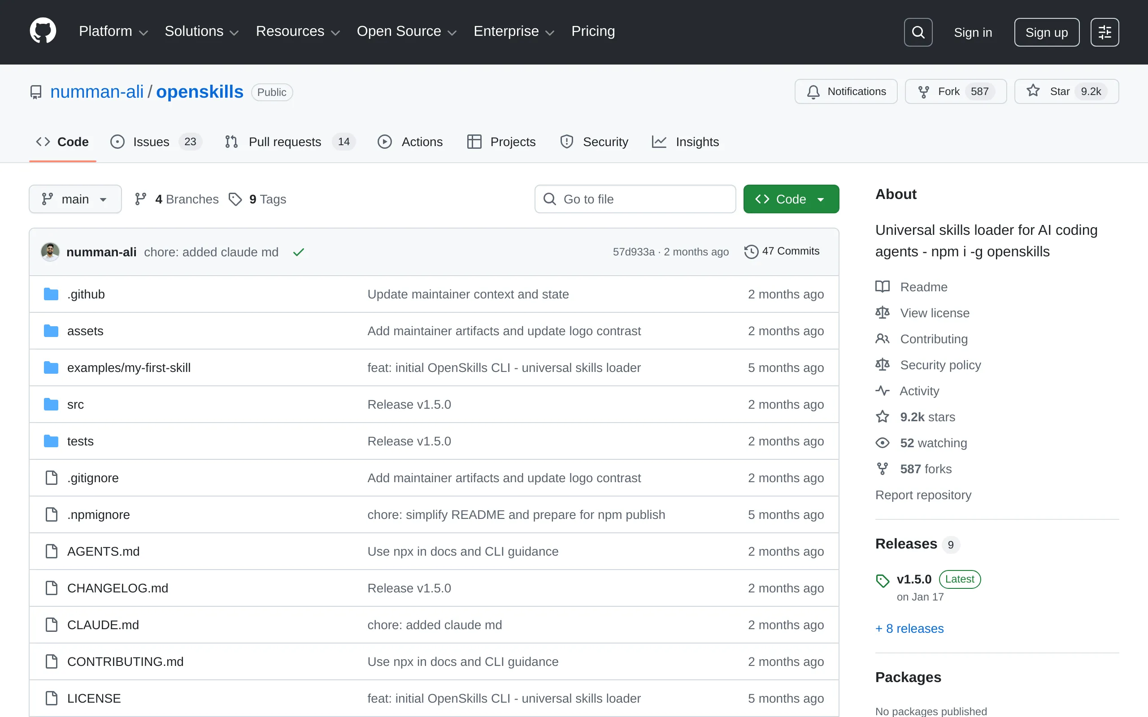Click the Sign up button
Screen dimensions: 1148x717
pos(1047,32)
